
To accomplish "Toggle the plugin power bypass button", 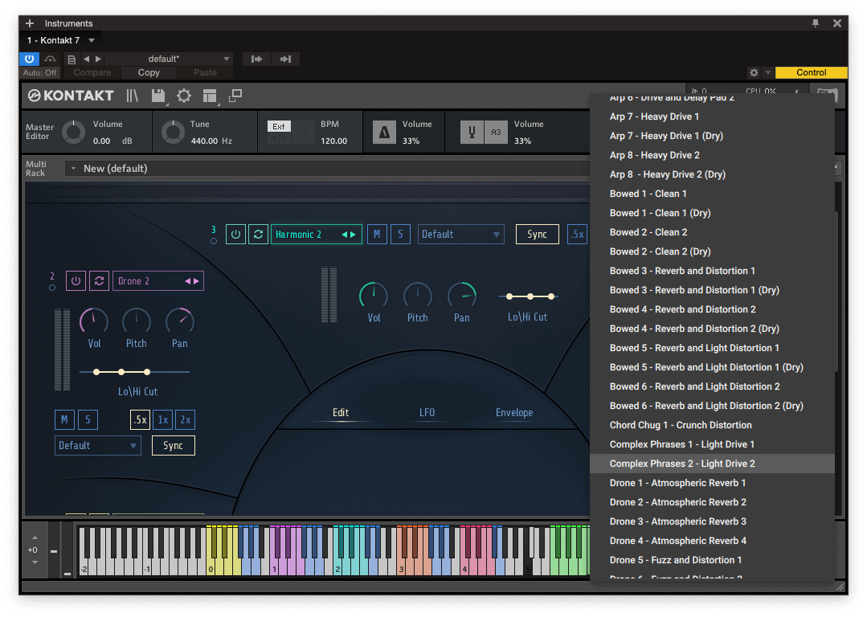I will point(29,59).
